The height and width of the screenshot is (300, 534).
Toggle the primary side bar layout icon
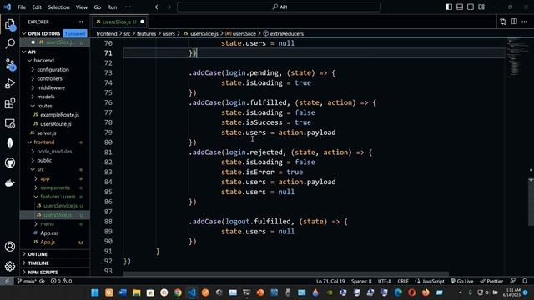tap(449, 7)
